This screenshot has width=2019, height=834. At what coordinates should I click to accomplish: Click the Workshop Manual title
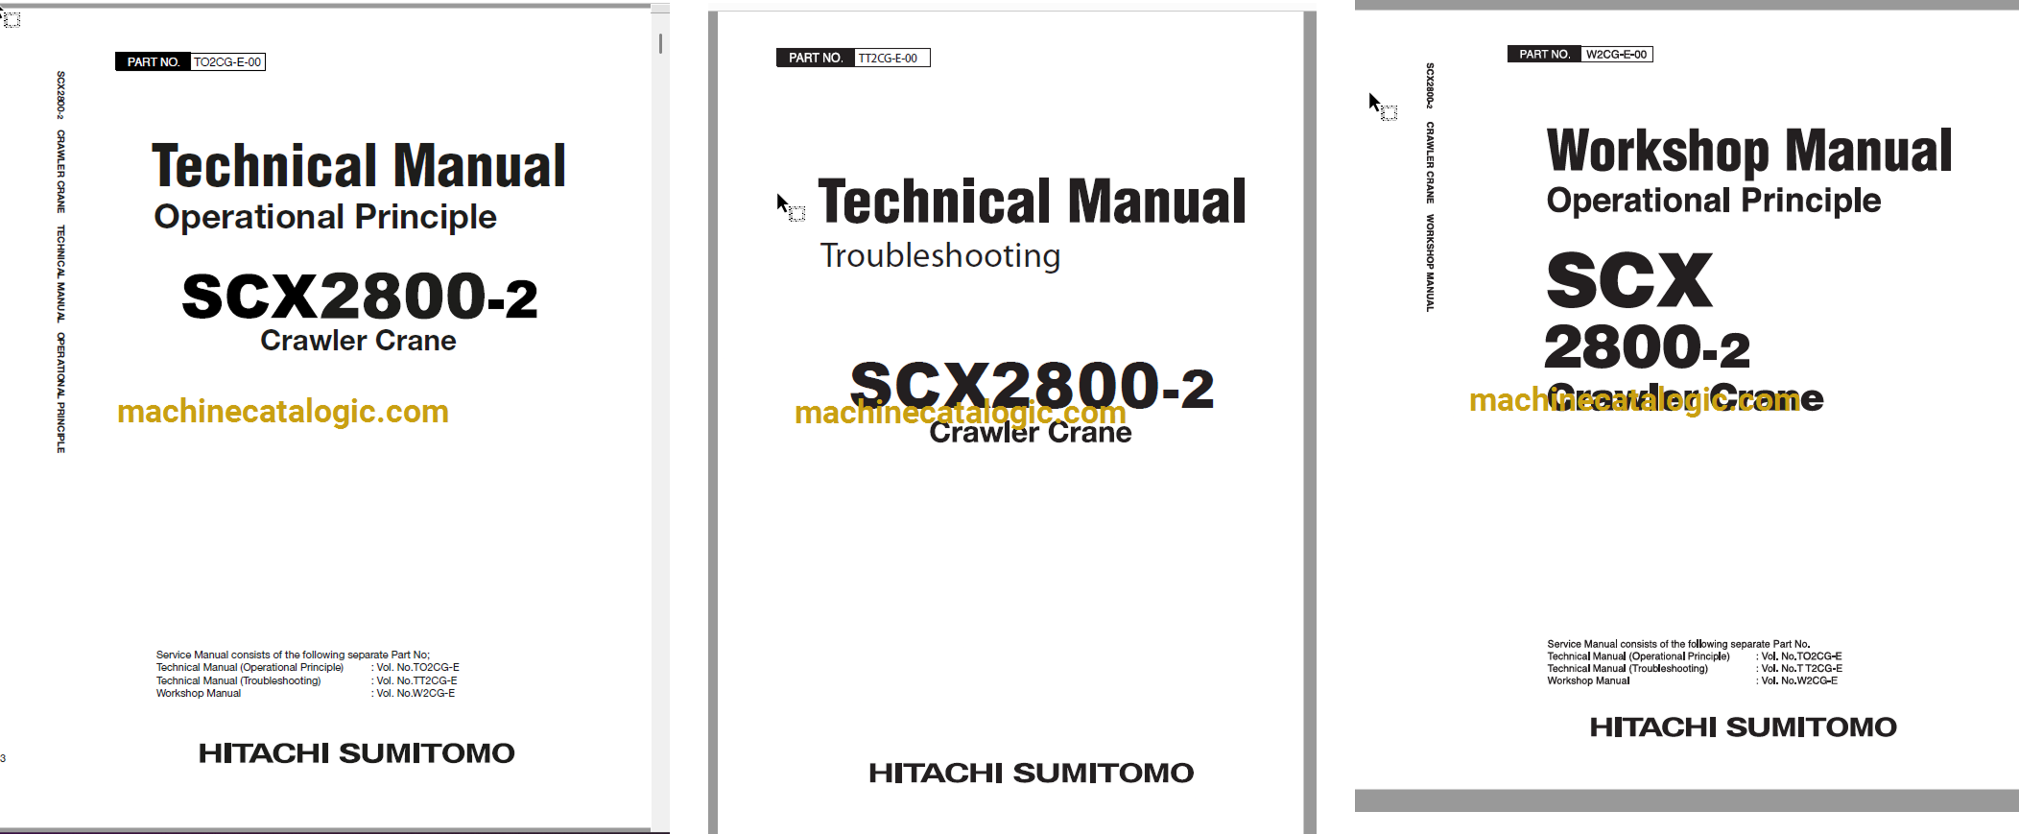tap(1749, 151)
